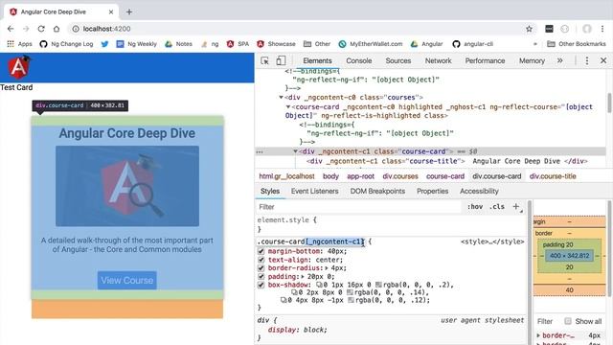613x345 pixels.
Task: Toggle the .cls class editor button
Action: point(497,207)
